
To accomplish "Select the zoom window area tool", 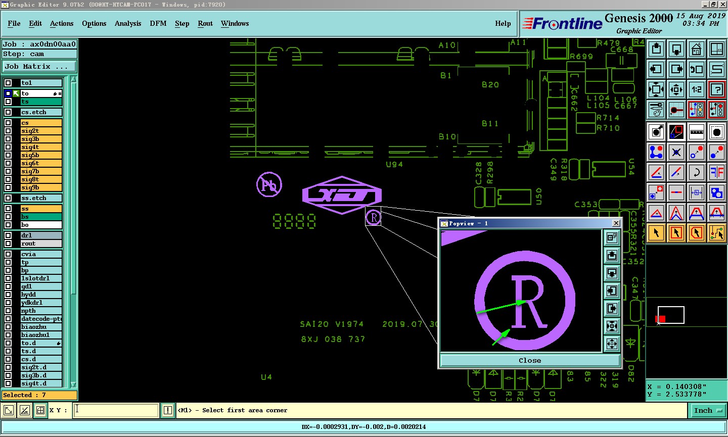I will (x=676, y=132).
